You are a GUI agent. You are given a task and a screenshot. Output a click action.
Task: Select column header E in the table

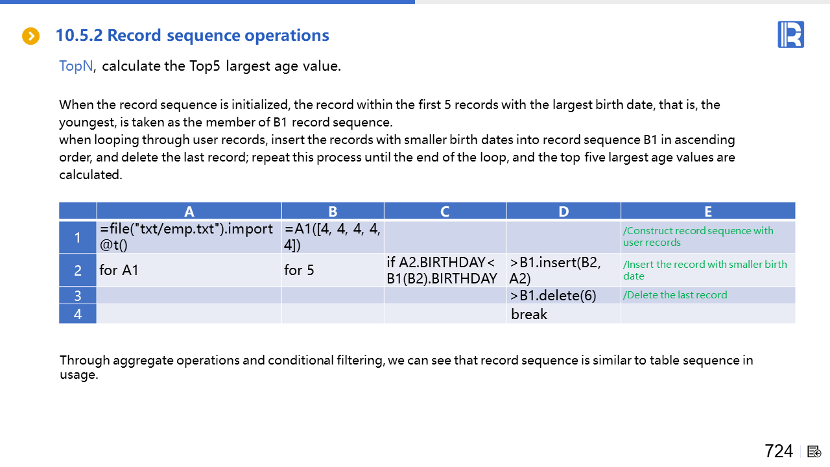(707, 211)
